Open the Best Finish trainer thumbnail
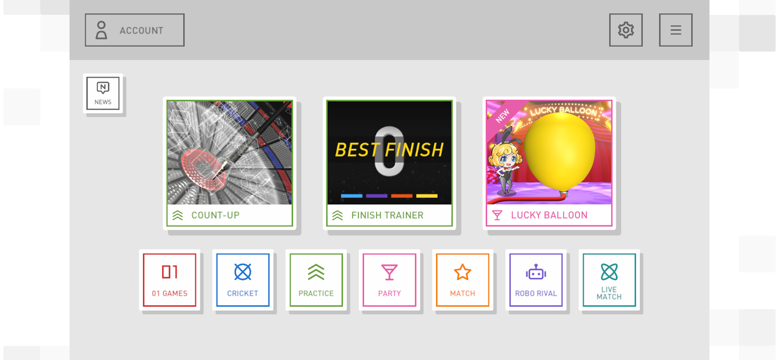The image size is (779, 360). point(389,153)
